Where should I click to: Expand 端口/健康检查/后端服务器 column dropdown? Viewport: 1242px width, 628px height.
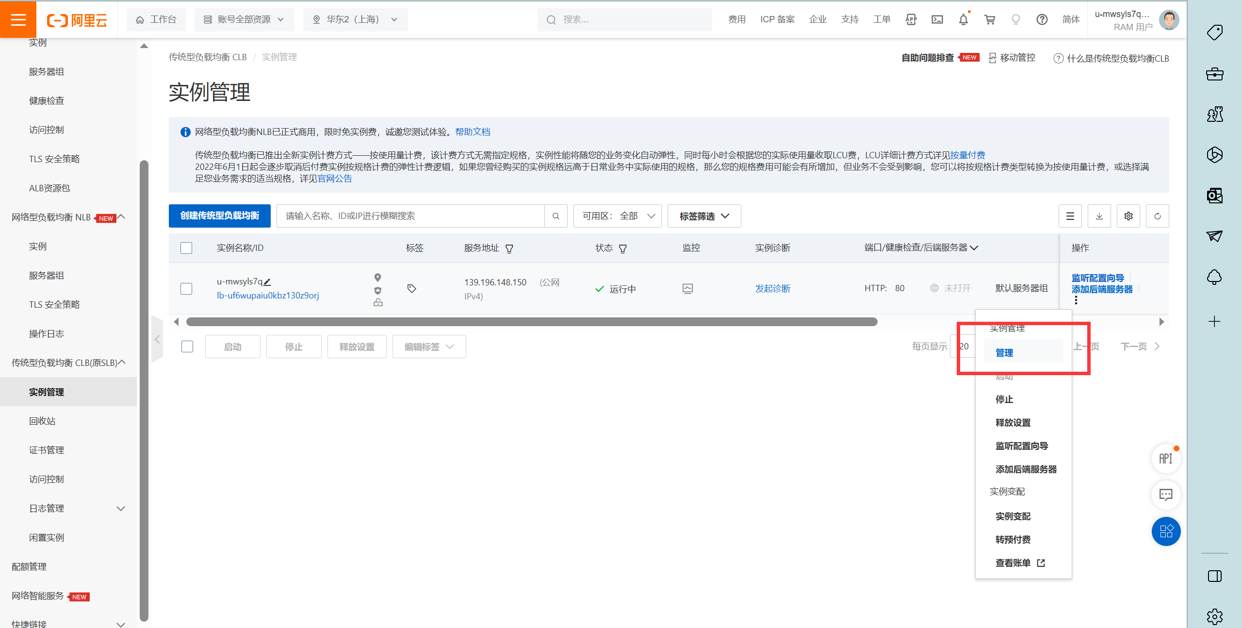(974, 248)
